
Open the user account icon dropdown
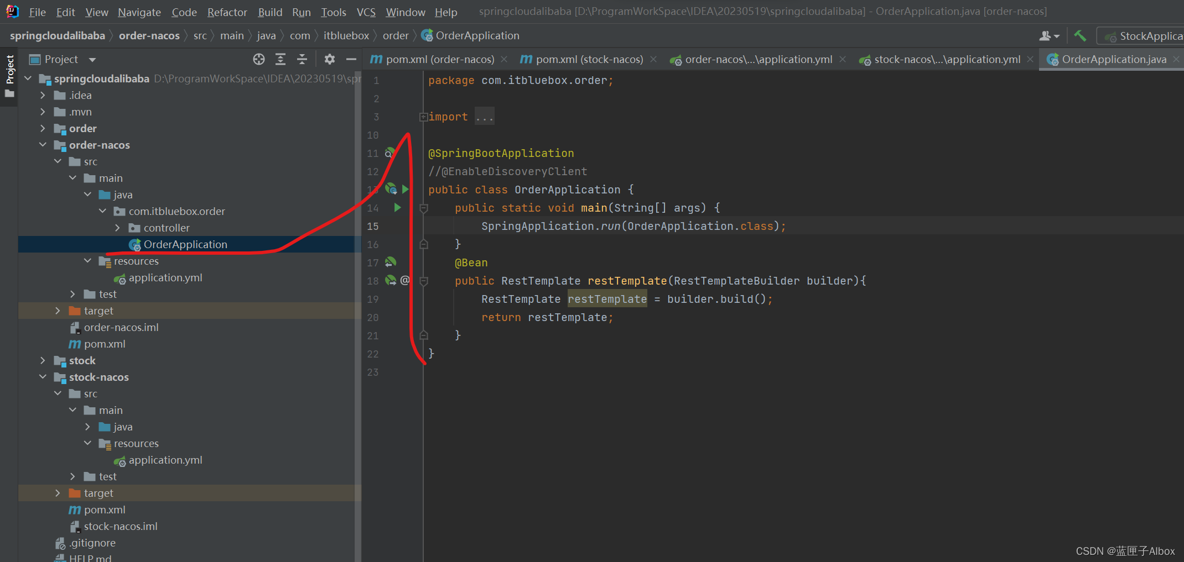(x=1049, y=36)
